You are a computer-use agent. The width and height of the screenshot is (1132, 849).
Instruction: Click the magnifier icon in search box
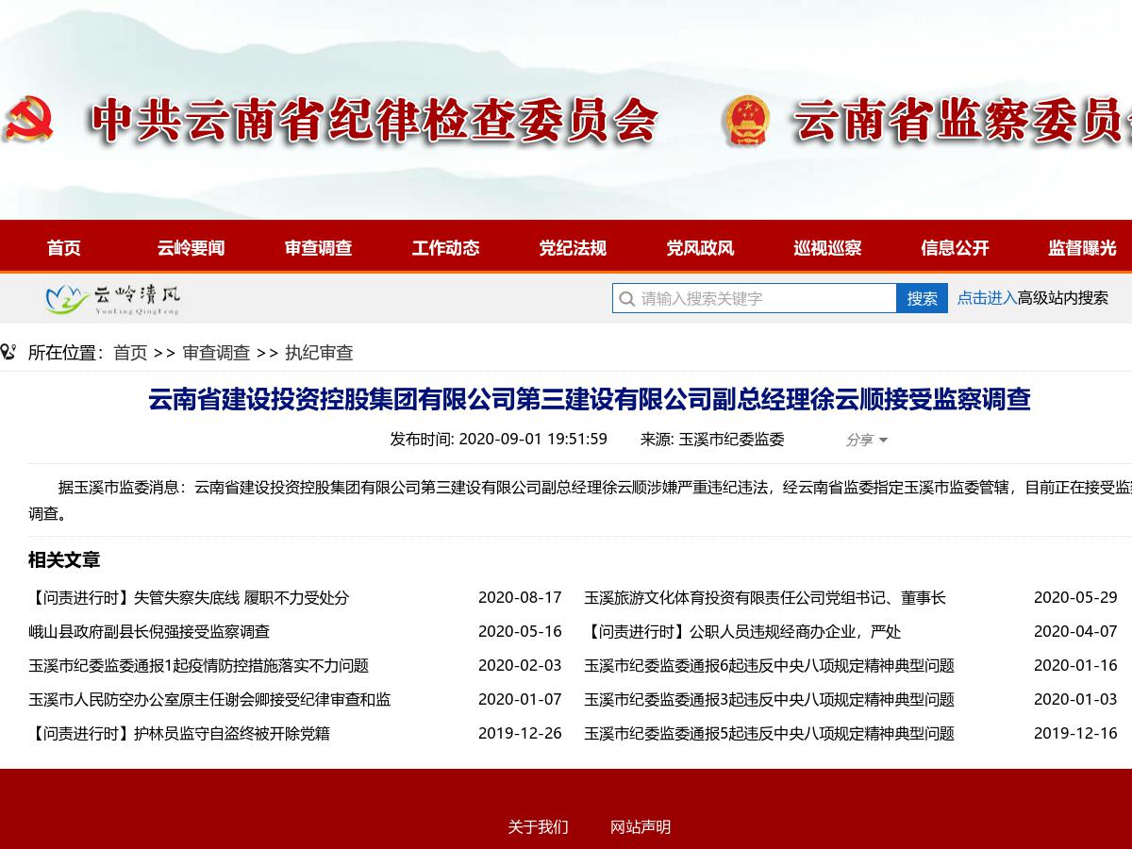coord(626,299)
